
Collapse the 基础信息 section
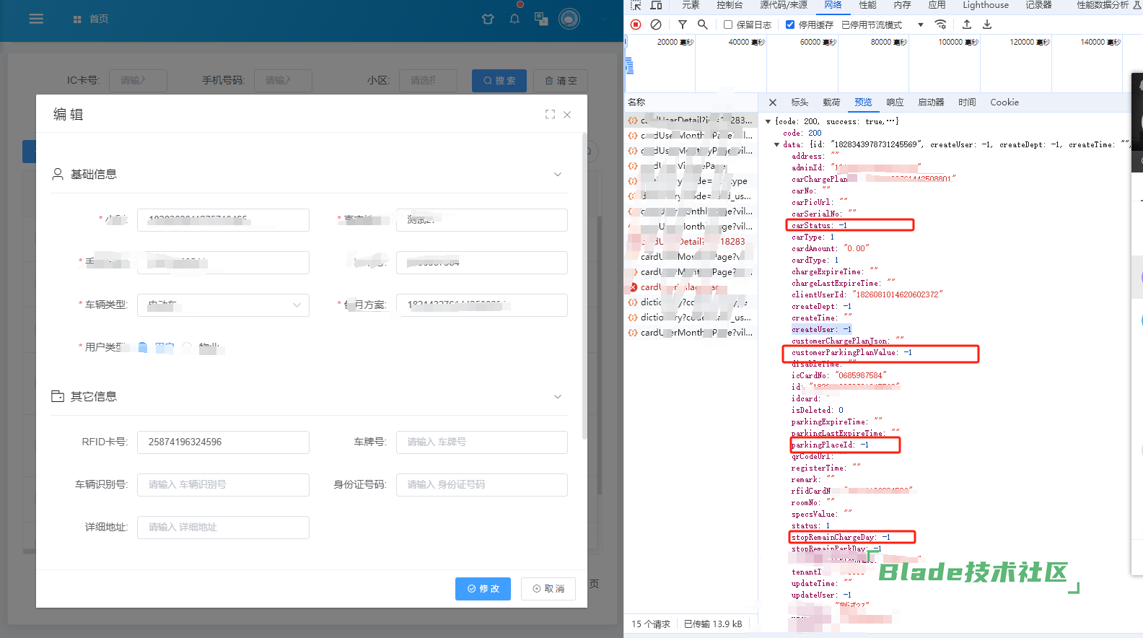tap(557, 174)
